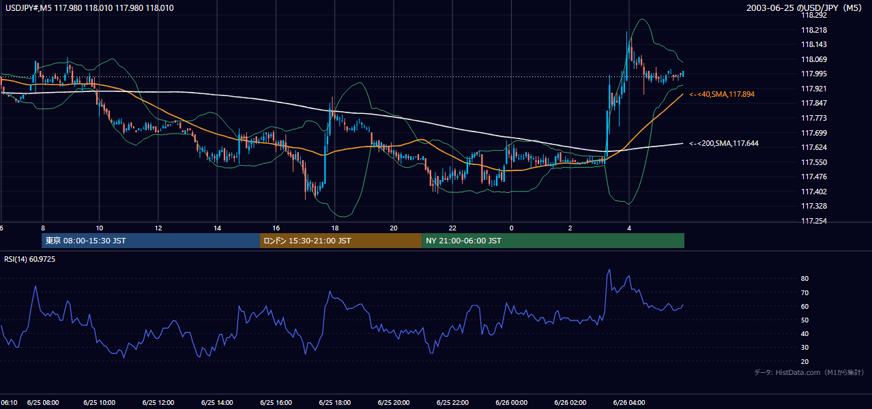Select the 40 SMA label 117.894
The height and width of the screenshot is (409, 872).
tap(722, 94)
